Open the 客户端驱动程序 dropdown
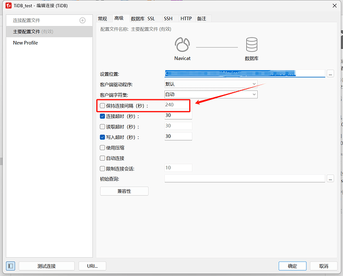 (211, 84)
